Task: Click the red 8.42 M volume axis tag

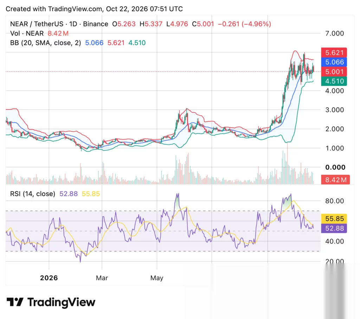Action: pyautogui.click(x=335, y=180)
